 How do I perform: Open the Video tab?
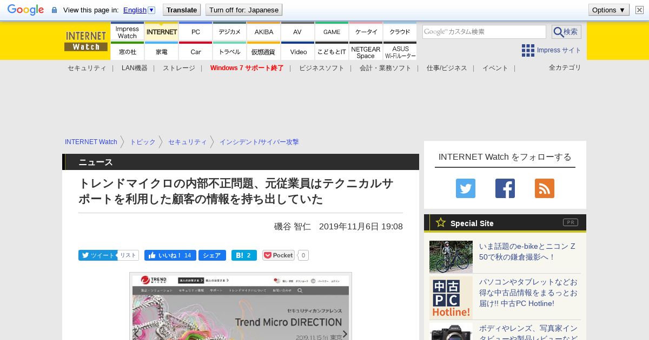click(x=297, y=51)
